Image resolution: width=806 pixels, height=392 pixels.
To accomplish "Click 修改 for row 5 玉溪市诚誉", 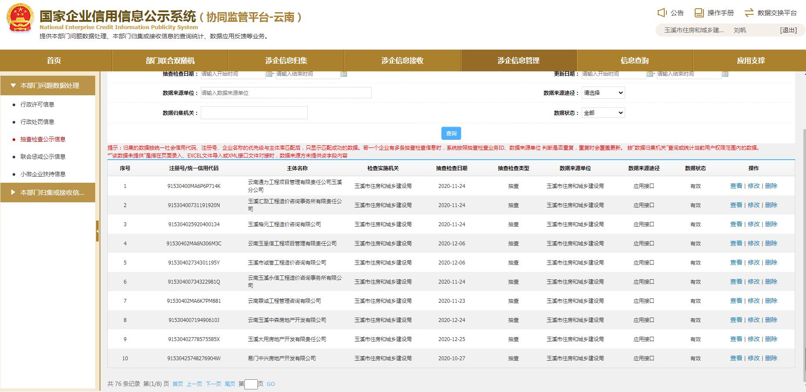I will pyautogui.click(x=753, y=262).
